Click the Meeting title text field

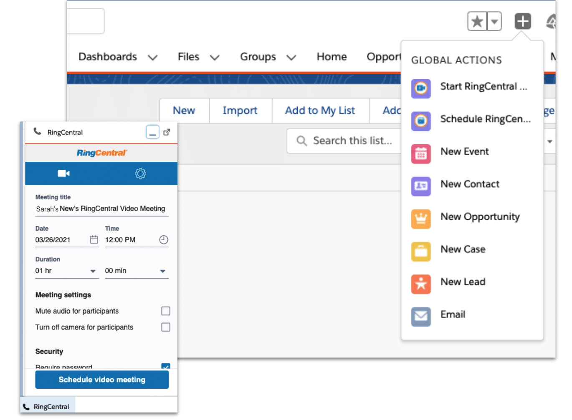pos(101,209)
